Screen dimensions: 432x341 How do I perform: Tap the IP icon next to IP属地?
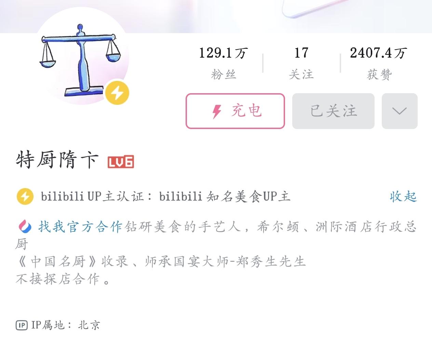22,325
